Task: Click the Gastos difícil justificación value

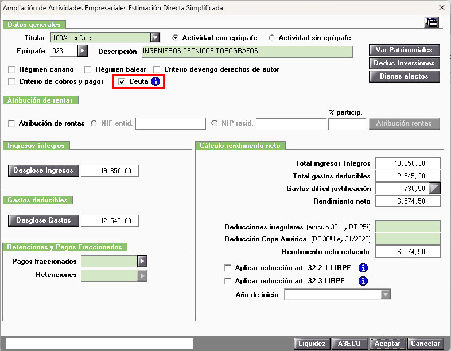Action: click(402, 189)
